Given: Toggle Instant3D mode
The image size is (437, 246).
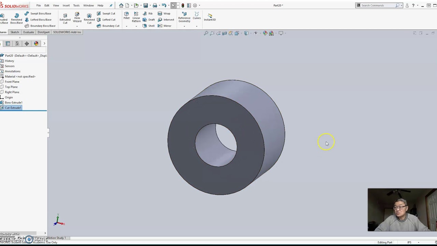Looking at the screenshot, I should pos(210,17).
